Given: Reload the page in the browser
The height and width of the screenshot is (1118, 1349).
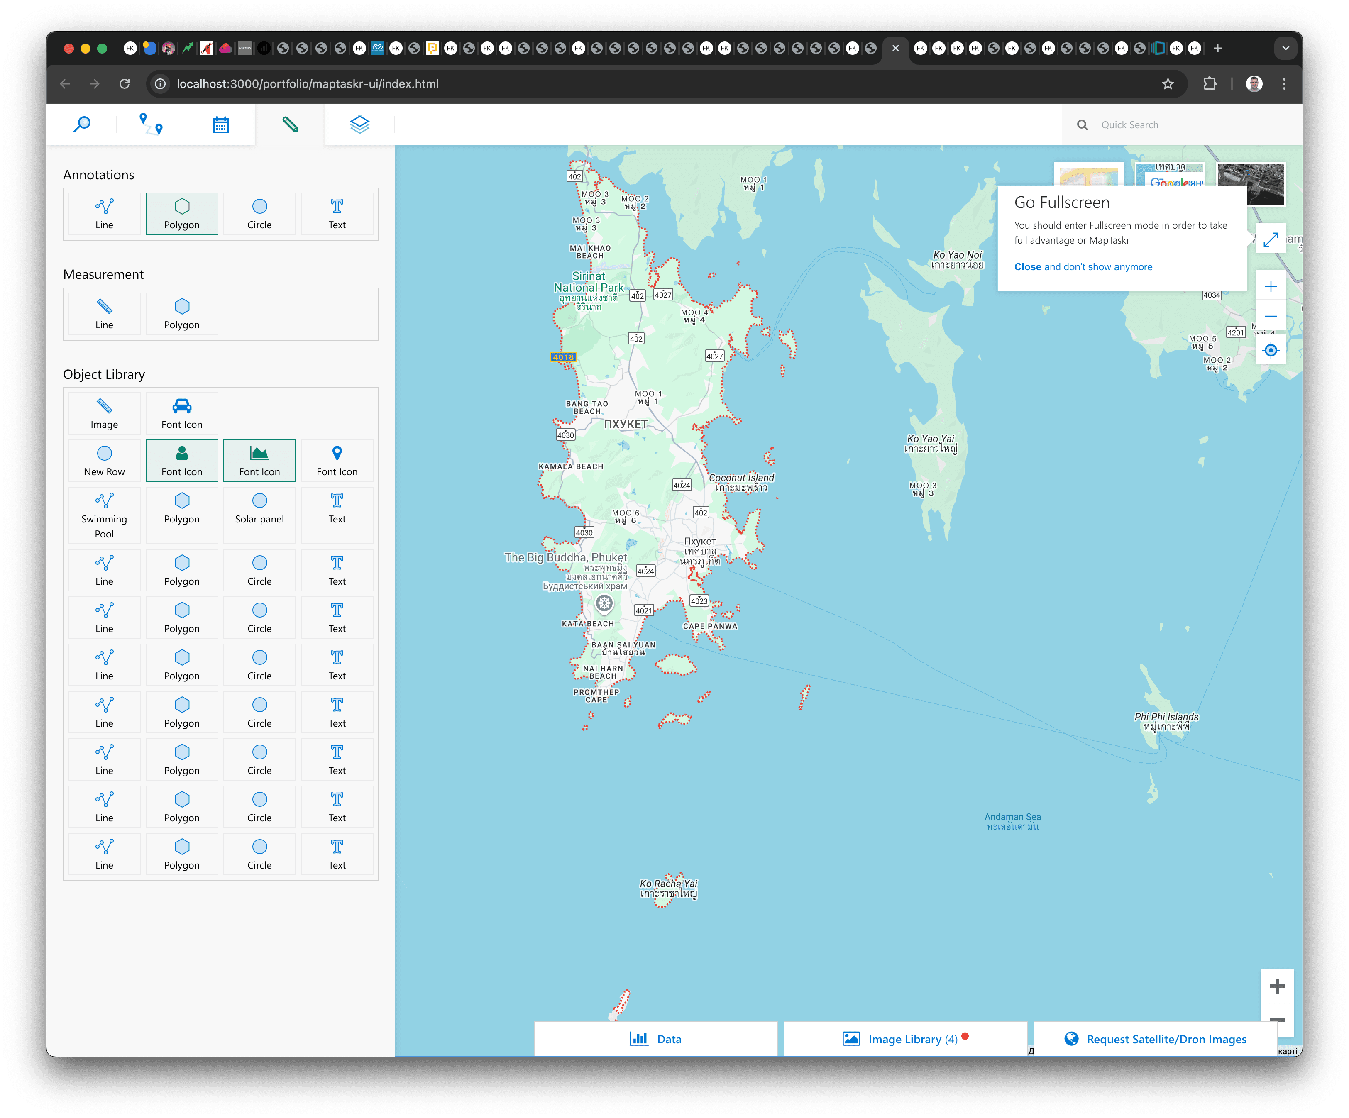Looking at the screenshot, I should coord(125,83).
